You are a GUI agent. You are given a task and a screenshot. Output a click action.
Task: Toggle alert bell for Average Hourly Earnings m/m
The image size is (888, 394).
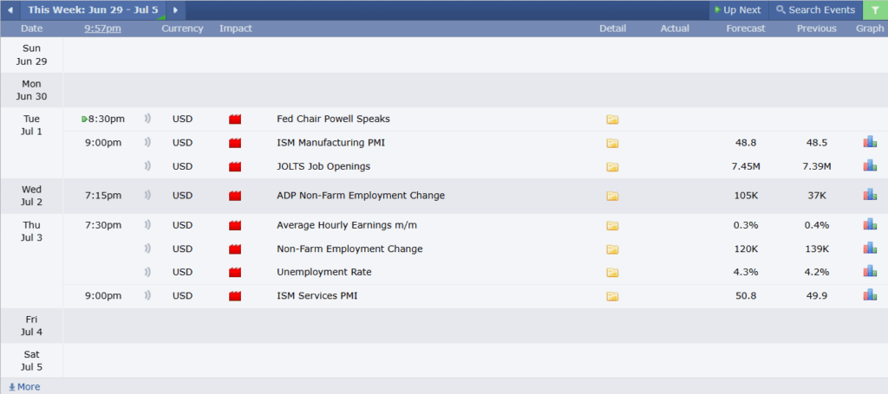(147, 225)
